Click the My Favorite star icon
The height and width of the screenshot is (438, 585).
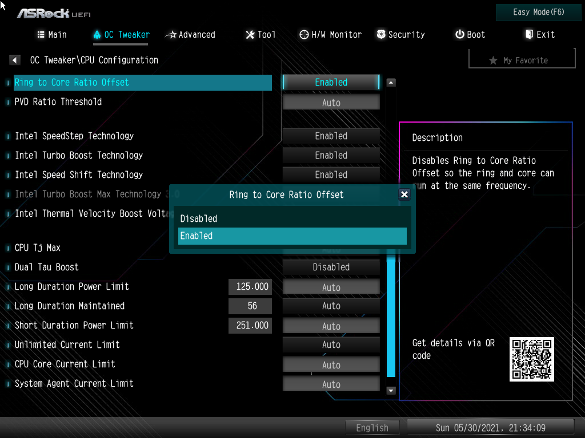tap(493, 60)
